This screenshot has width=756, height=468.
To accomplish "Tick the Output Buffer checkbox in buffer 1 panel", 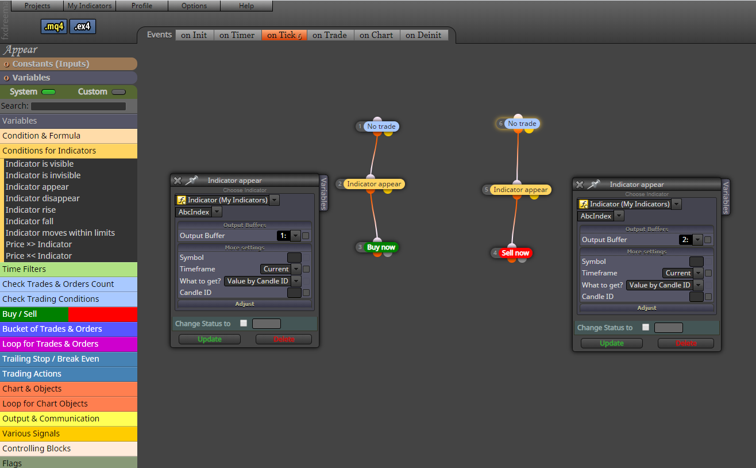I will (306, 236).
